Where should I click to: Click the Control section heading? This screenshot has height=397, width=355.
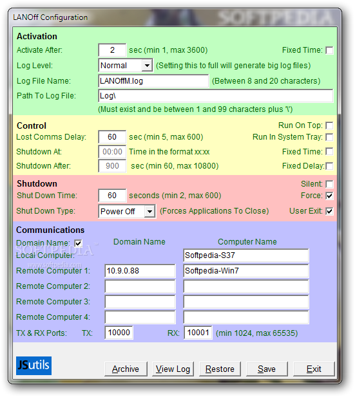pyautogui.click(x=32, y=126)
